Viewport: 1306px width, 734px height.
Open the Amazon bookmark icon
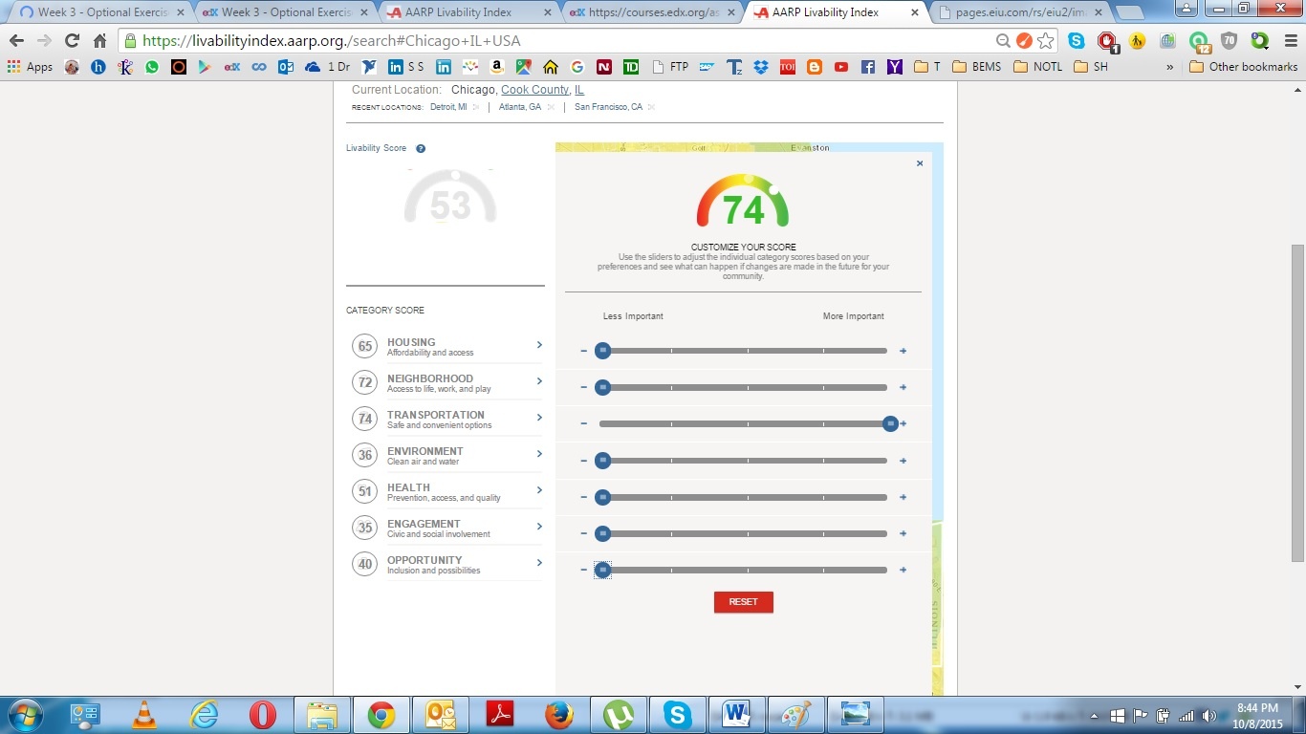point(496,67)
